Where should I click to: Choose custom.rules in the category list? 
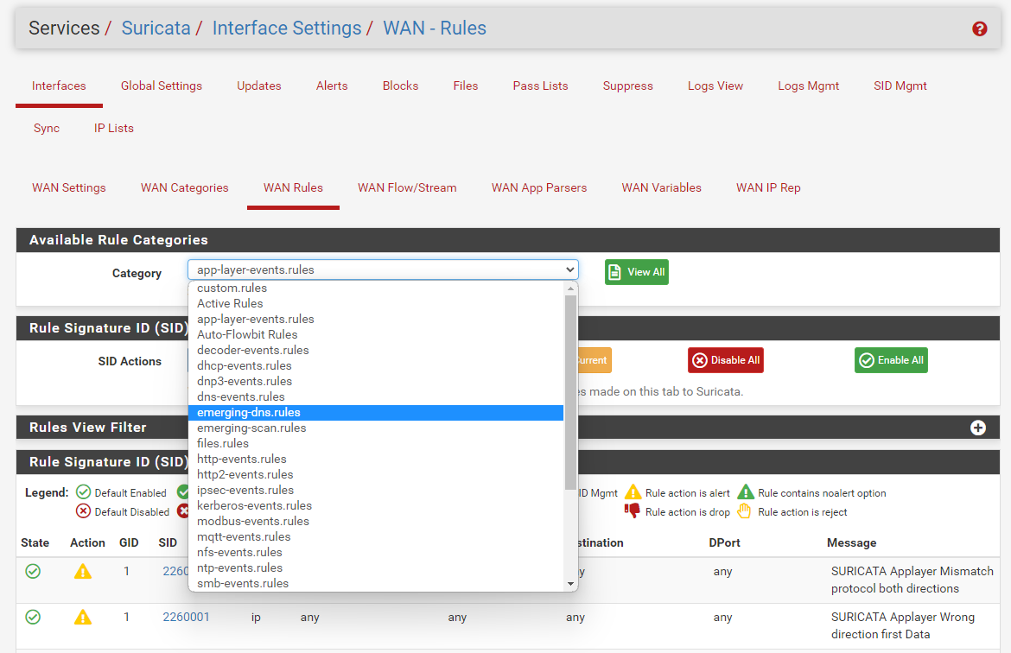(376, 288)
